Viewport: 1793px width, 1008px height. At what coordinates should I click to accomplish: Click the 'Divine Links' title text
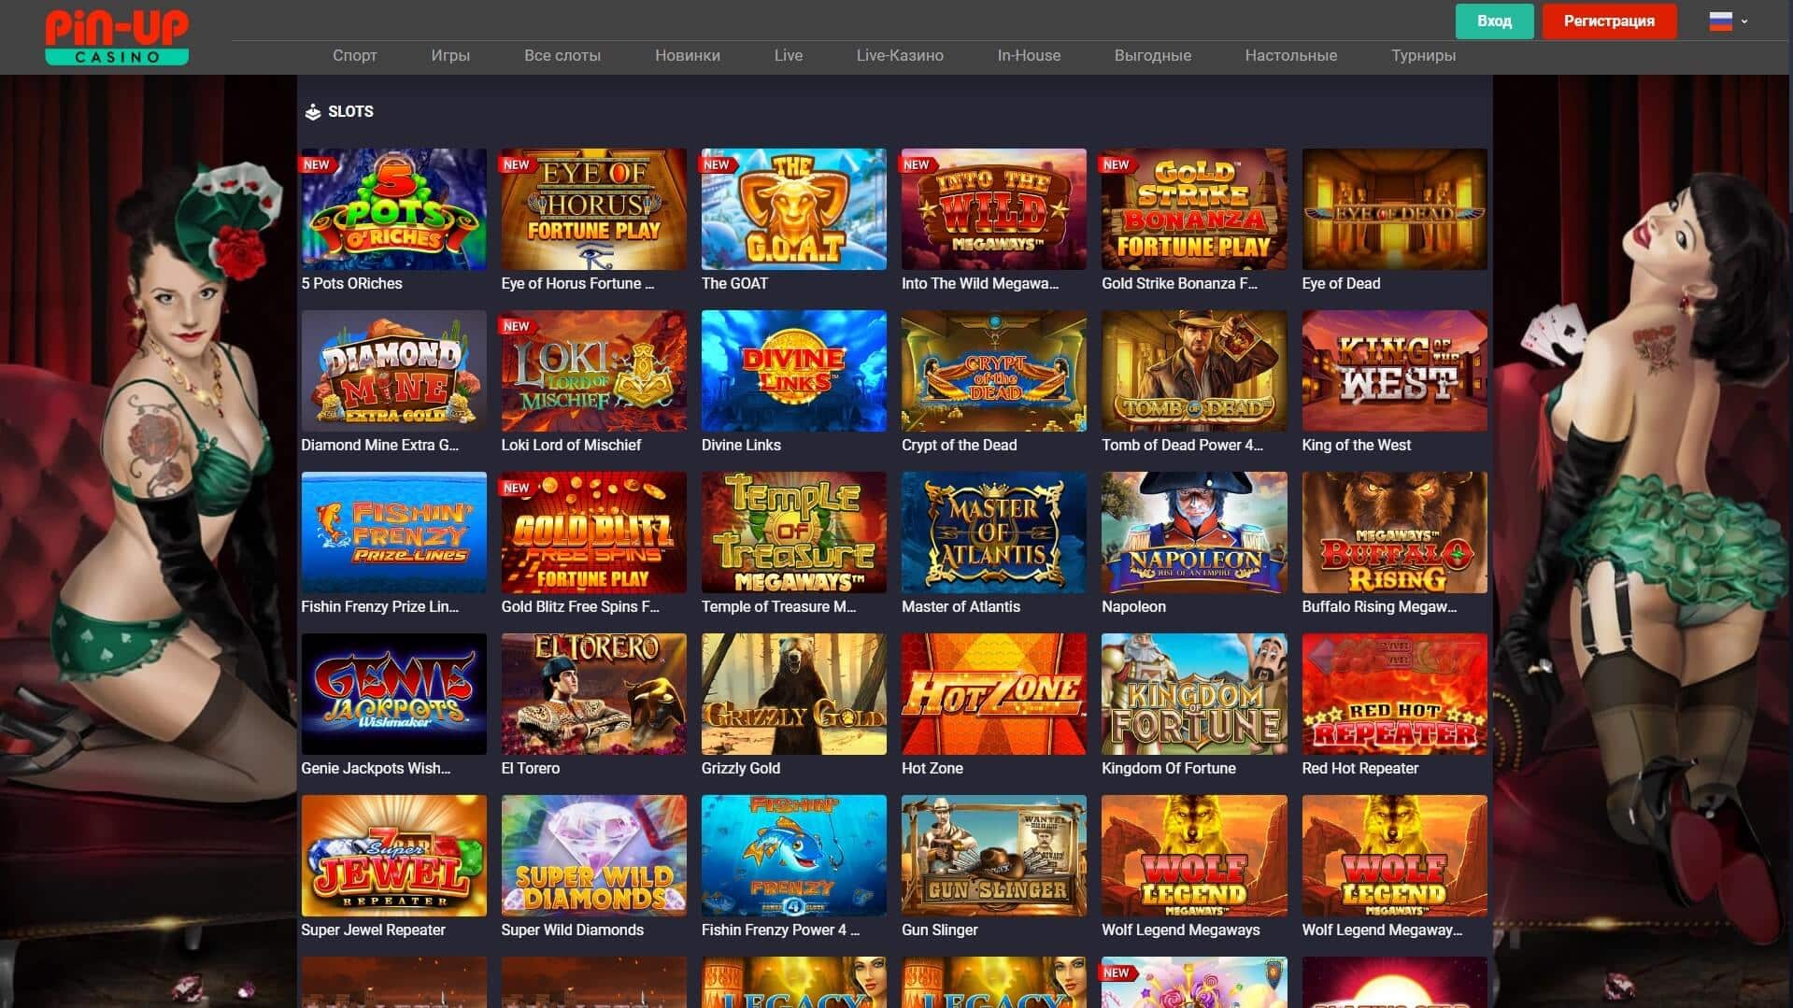(741, 446)
